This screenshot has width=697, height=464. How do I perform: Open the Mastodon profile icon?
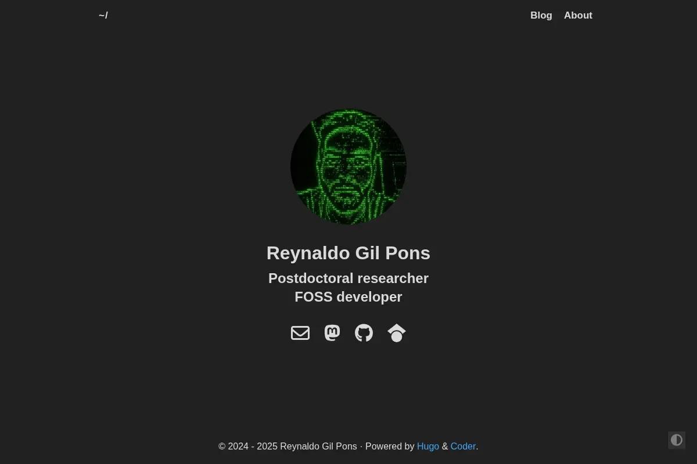(332, 333)
